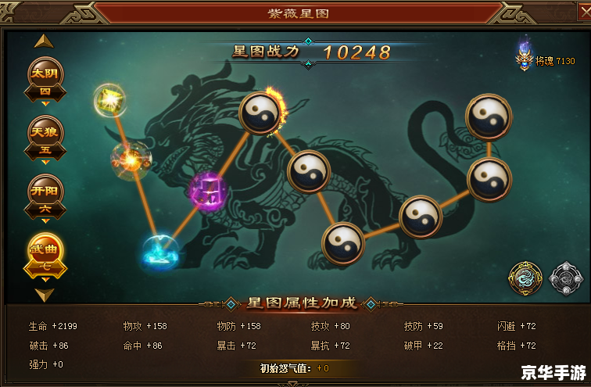Image resolution: width=591 pixels, height=387 pixels.
Task: Click the yellow gem star node
Action: point(109,100)
